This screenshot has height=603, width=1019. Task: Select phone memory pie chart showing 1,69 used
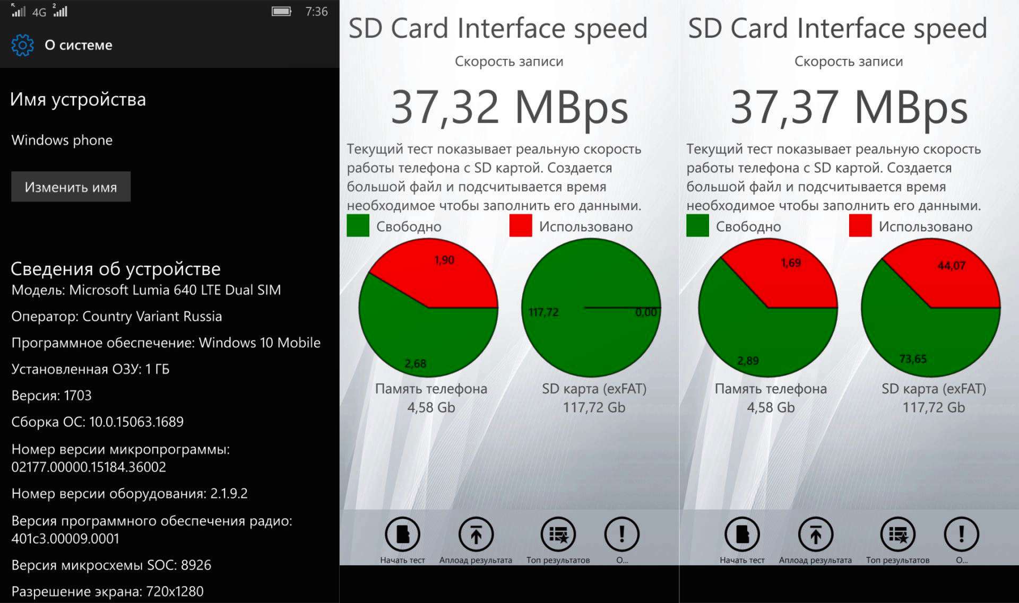(768, 308)
